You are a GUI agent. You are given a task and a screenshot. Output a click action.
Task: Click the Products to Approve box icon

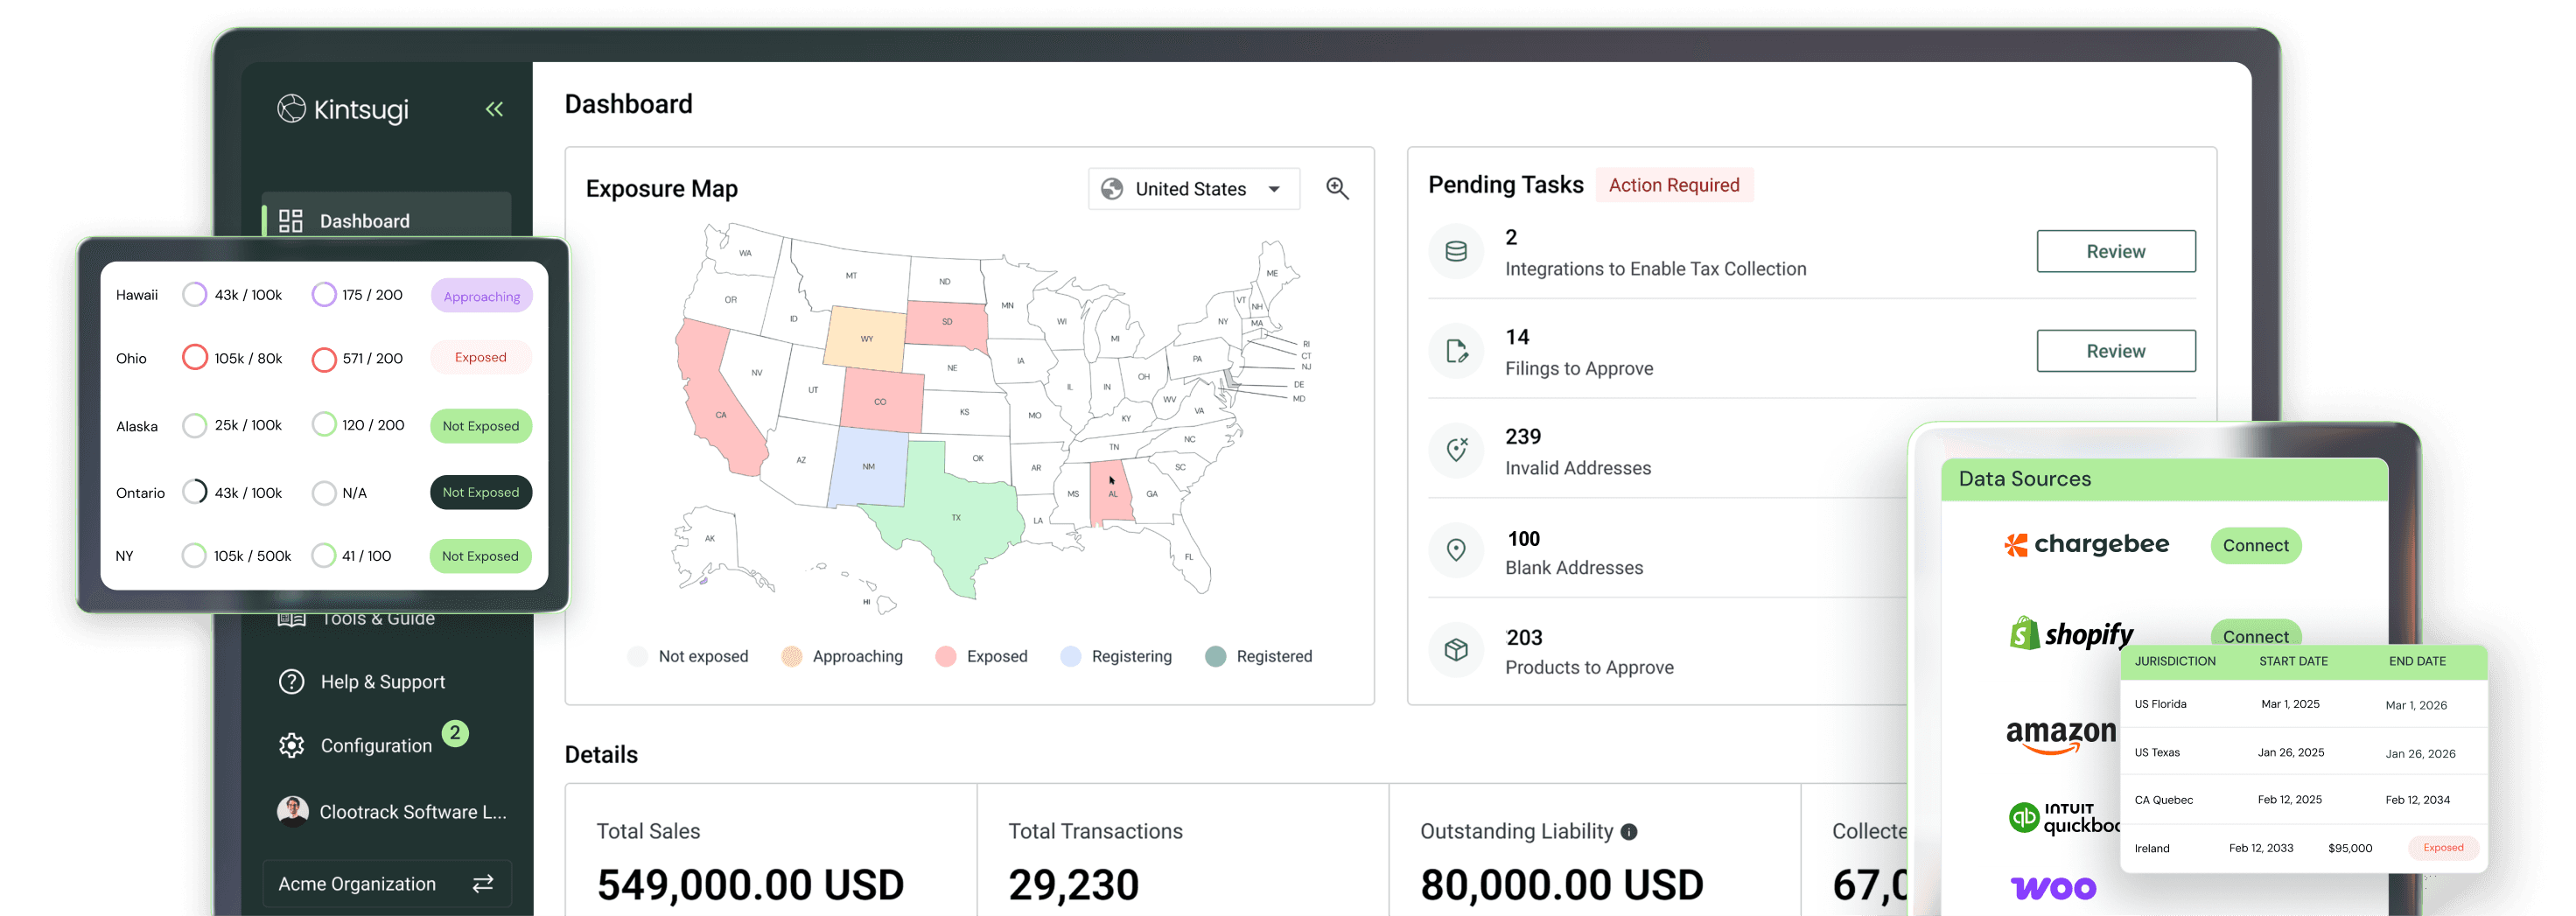[1456, 650]
